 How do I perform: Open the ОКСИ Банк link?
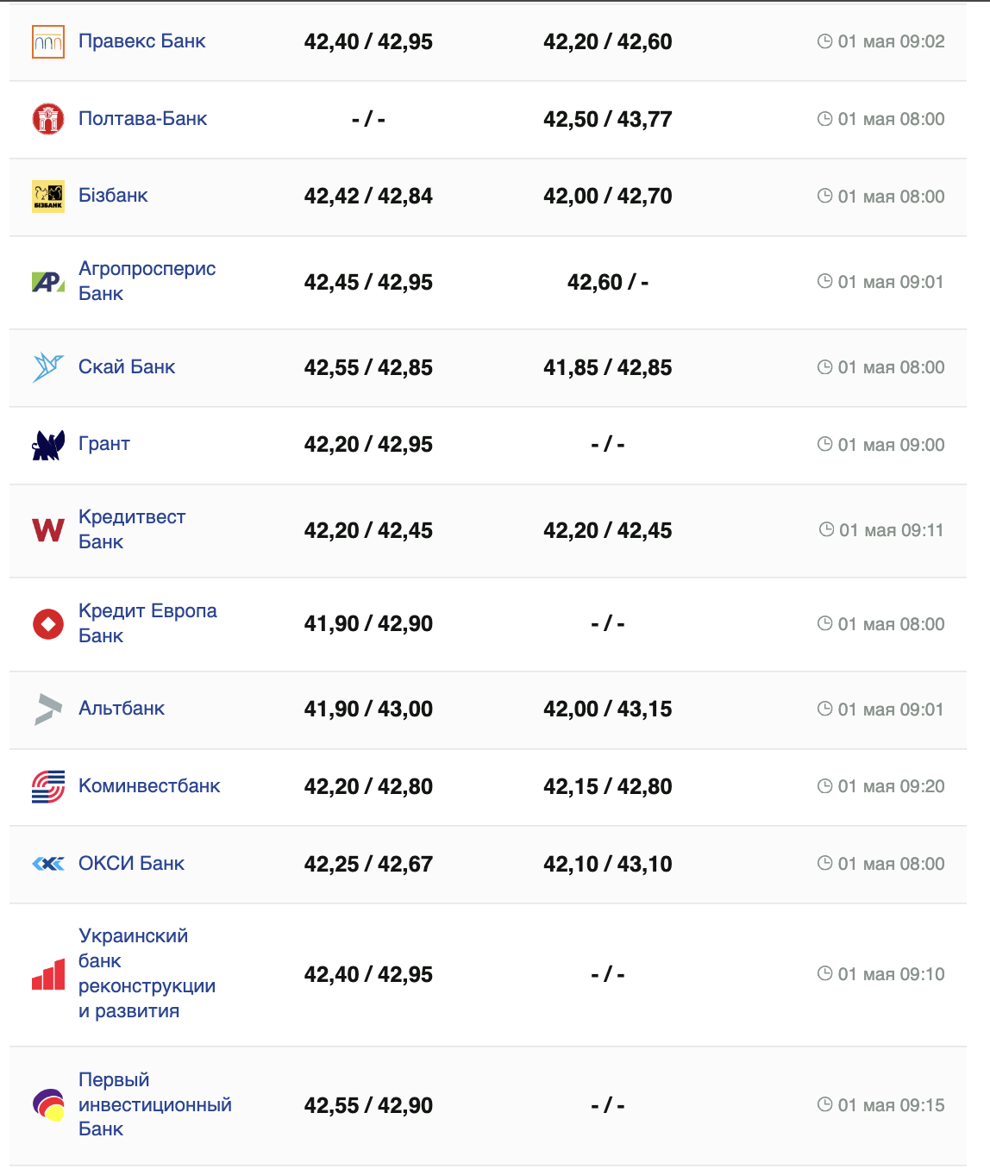tap(131, 864)
